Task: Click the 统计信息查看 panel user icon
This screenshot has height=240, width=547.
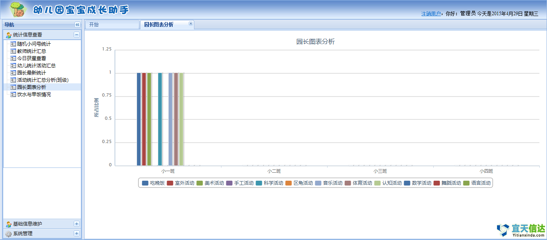Action: [x=8, y=35]
